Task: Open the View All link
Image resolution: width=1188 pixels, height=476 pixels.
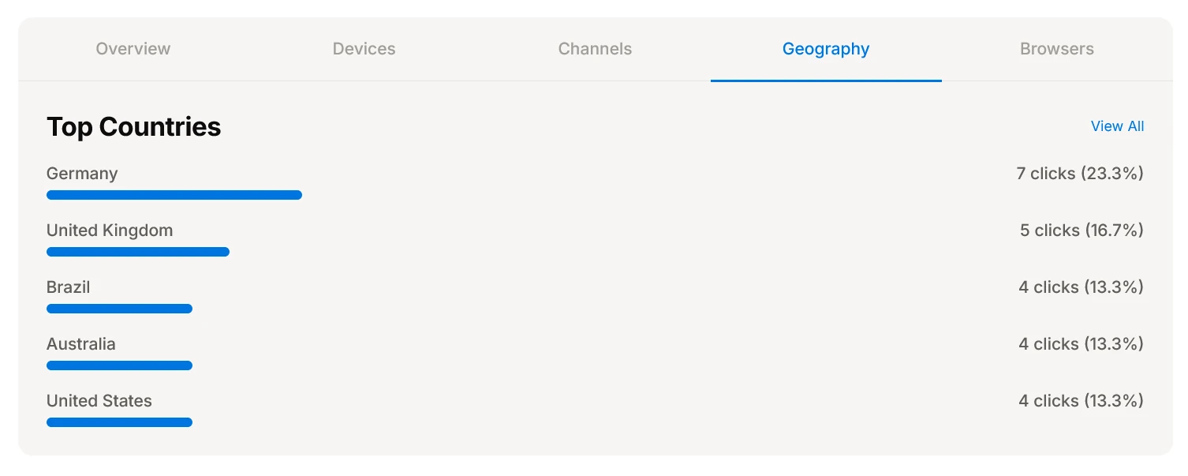Action: 1117,126
